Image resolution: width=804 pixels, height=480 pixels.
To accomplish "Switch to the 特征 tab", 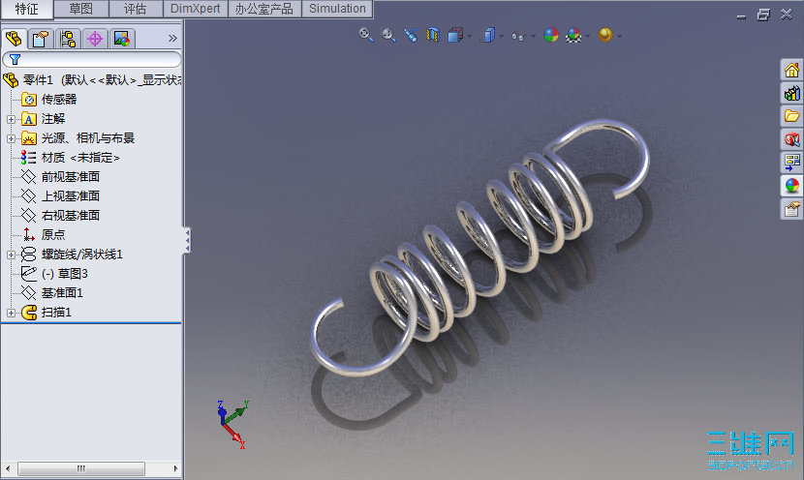I will pyautogui.click(x=27, y=9).
